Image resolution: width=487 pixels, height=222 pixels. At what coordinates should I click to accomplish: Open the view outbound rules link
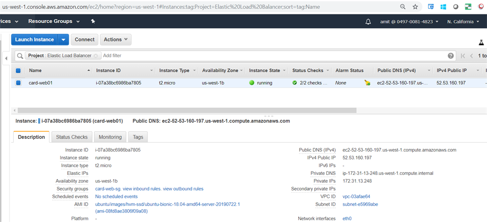(183, 189)
